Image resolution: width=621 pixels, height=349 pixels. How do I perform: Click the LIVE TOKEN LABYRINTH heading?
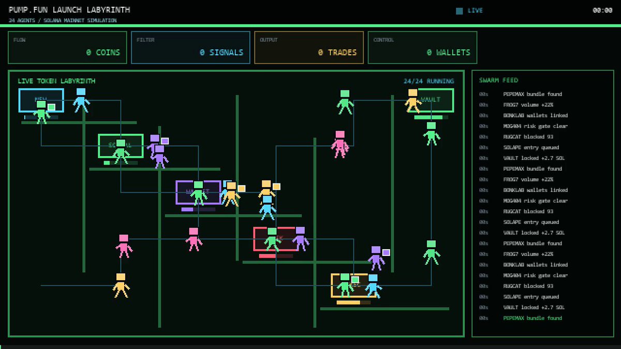tap(56, 81)
